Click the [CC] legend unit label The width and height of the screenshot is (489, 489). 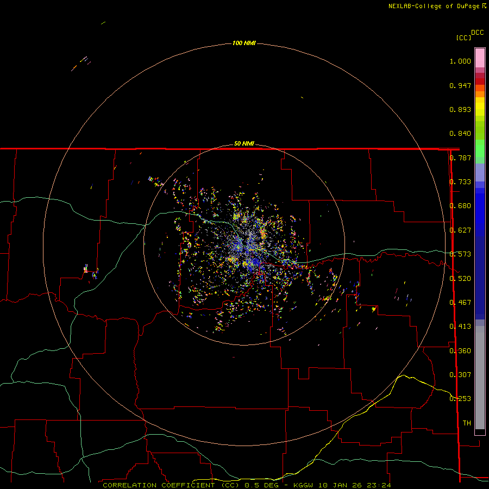click(x=464, y=37)
